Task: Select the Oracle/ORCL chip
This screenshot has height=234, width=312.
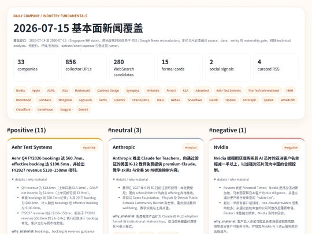Action: [x=141, y=100]
